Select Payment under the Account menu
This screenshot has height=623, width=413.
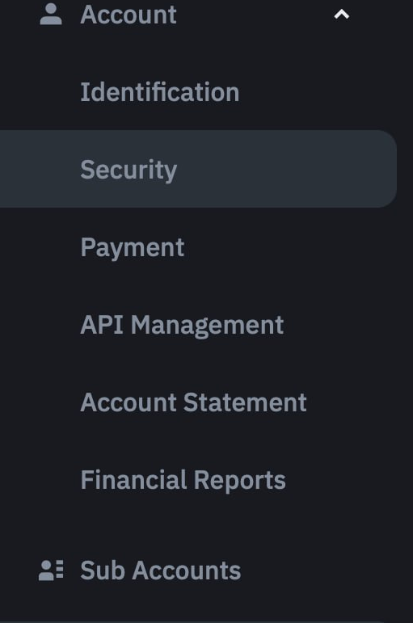[x=133, y=247]
